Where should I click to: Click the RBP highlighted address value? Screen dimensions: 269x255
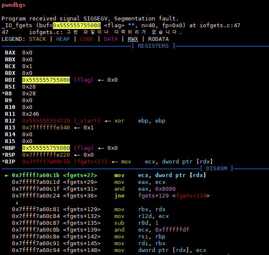pyautogui.click(x=46, y=148)
